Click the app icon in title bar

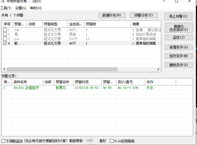coord(3,2)
